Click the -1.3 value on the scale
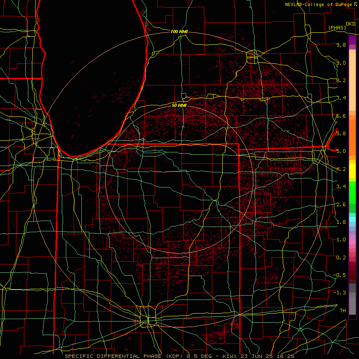 point(339,293)
